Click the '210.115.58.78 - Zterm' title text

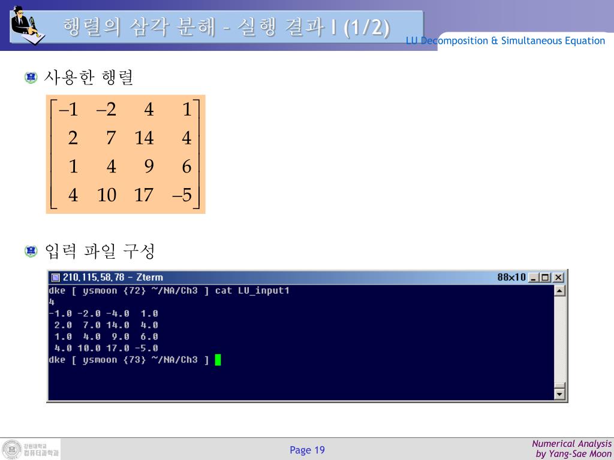coord(113,277)
